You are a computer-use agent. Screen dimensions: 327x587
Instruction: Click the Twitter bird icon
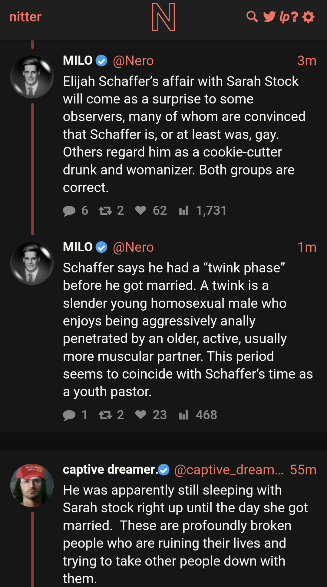(x=269, y=17)
